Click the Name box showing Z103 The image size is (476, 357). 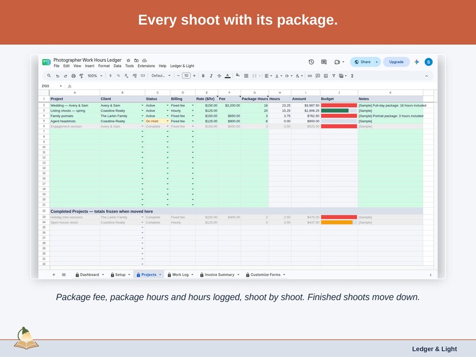[52, 86]
